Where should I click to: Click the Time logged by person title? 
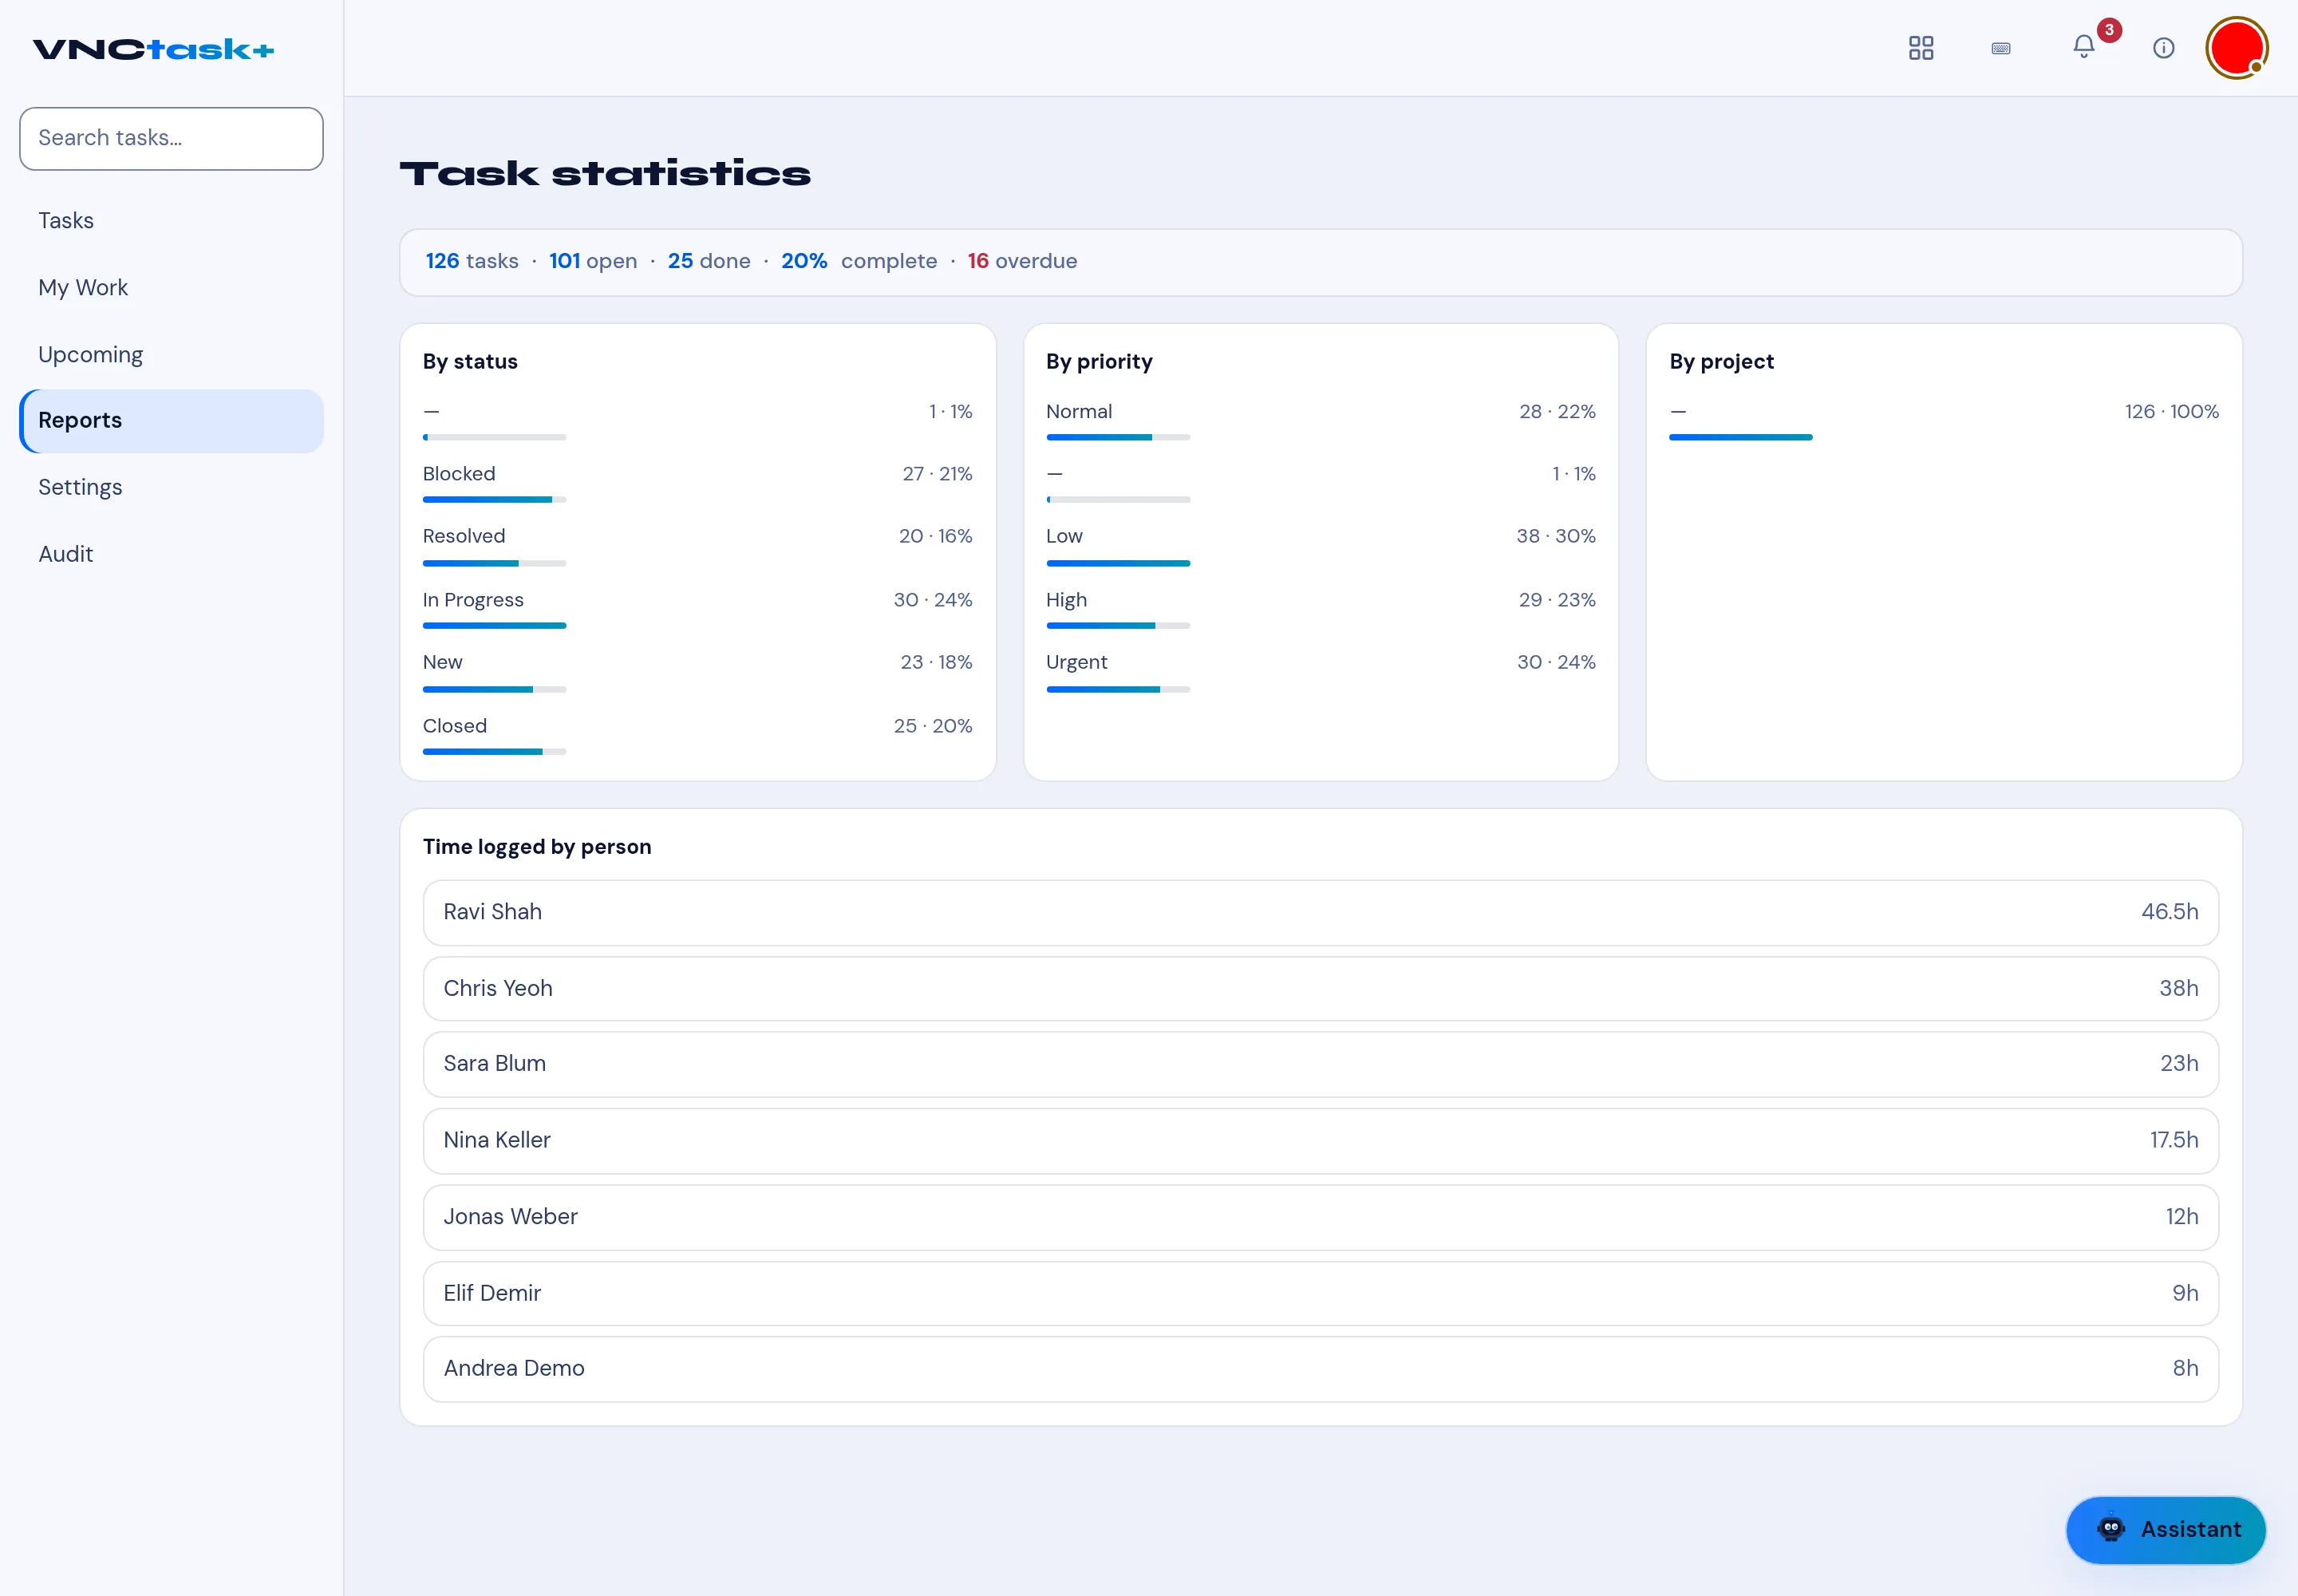coord(537,847)
